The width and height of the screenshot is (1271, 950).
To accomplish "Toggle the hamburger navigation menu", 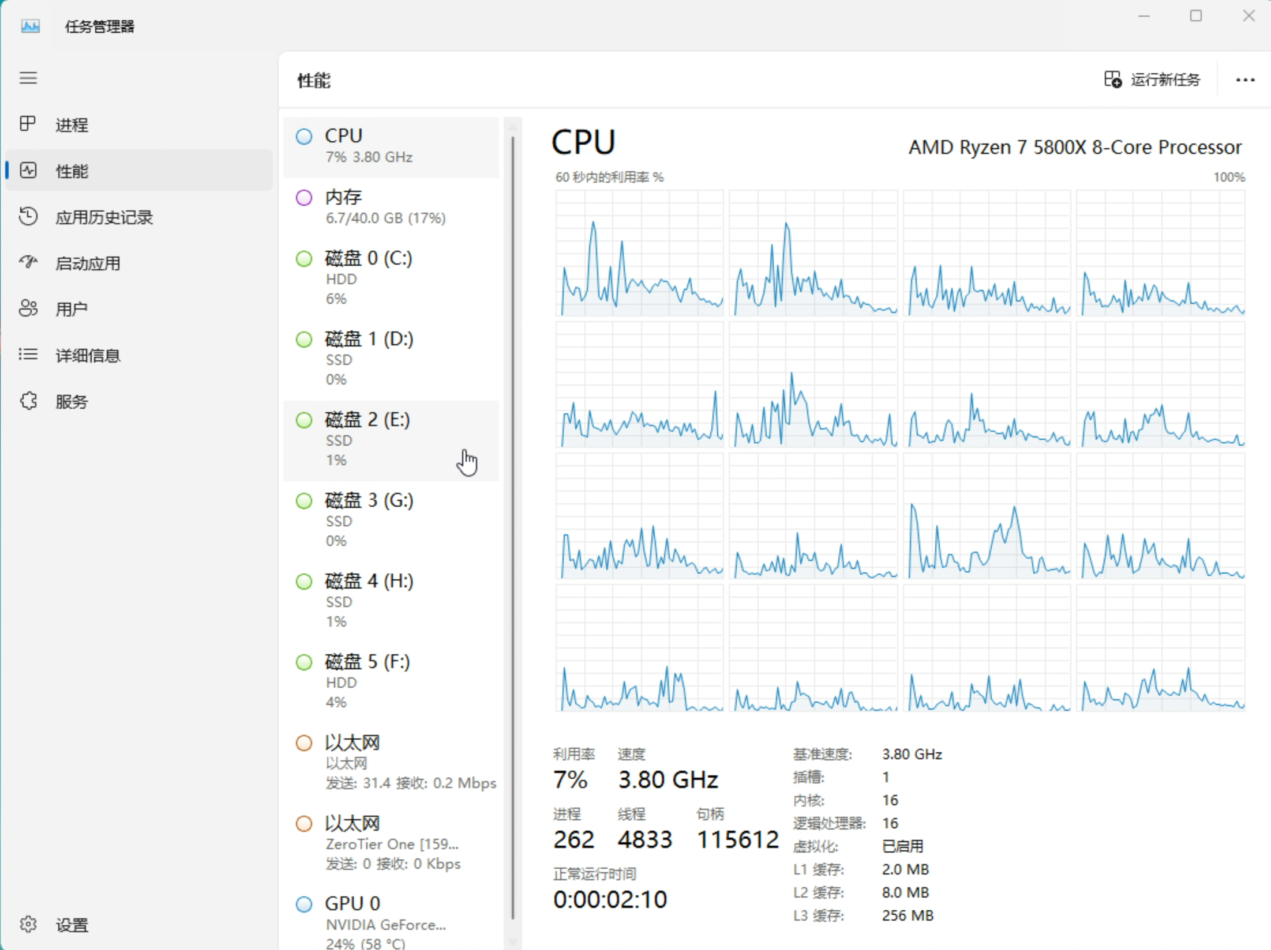I will [x=28, y=78].
